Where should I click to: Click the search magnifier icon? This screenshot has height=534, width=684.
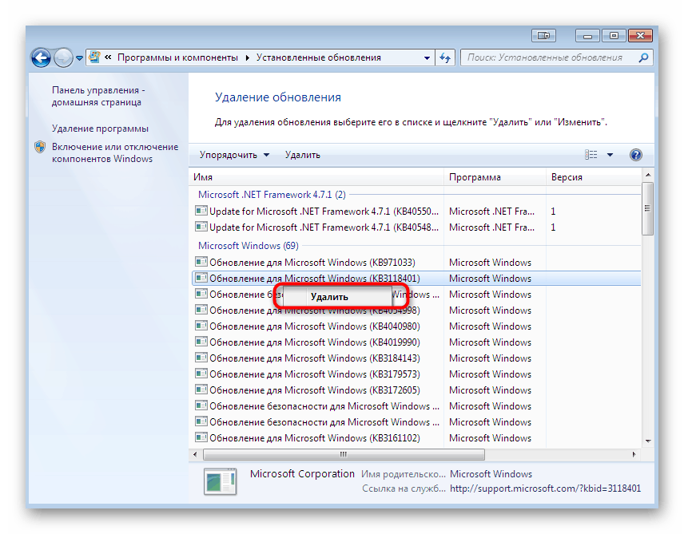coord(643,57)
